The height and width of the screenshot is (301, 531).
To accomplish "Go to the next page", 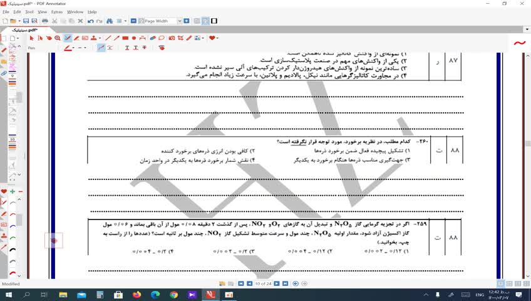I will click(277, 283).
